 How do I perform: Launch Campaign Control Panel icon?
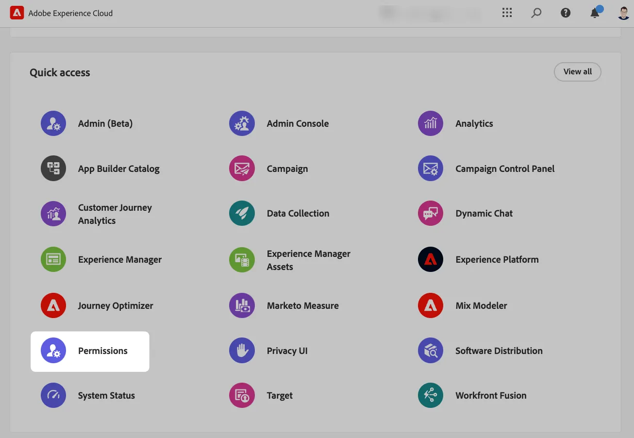click(431, 168)
